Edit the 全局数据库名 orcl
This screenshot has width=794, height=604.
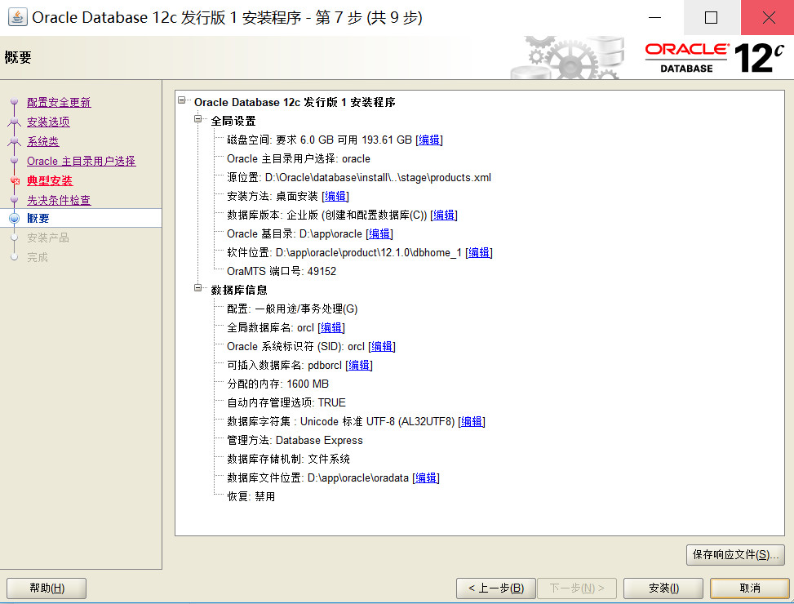click(331, 327)
